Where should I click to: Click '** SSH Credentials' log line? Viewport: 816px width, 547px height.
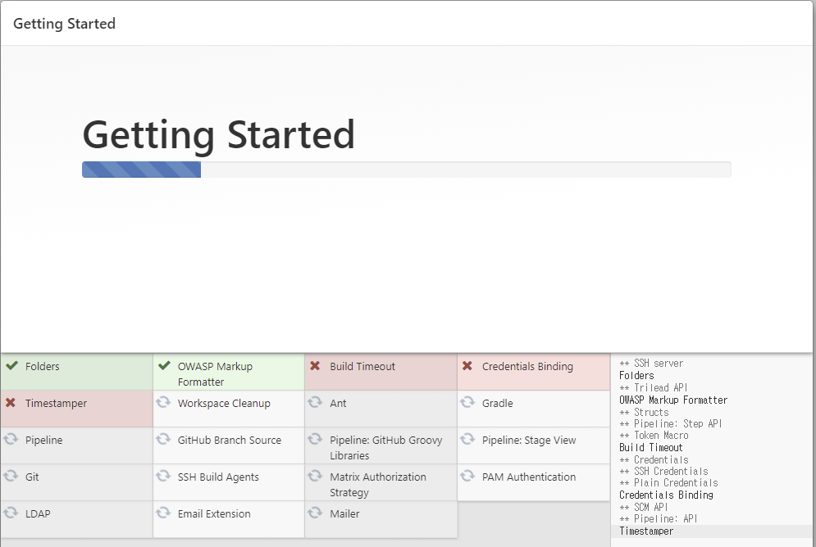pyautogui.click(x=663, y=471)
